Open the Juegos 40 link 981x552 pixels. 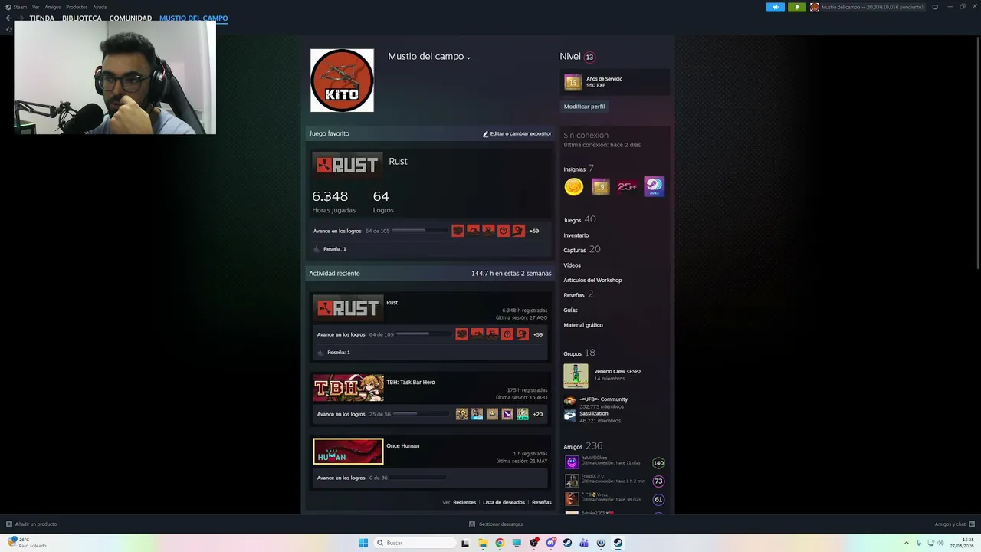point(579,220)
